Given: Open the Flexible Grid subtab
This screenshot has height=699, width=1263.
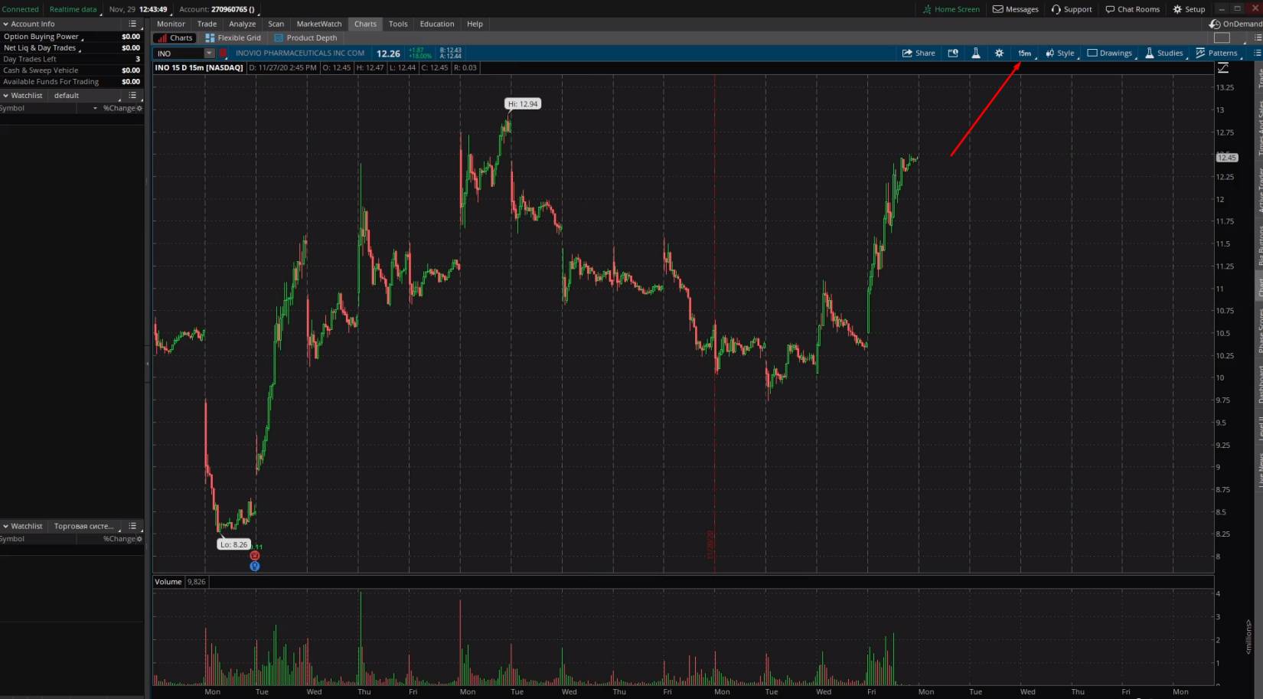Looking at the screenshot, I should pos(233,38).
